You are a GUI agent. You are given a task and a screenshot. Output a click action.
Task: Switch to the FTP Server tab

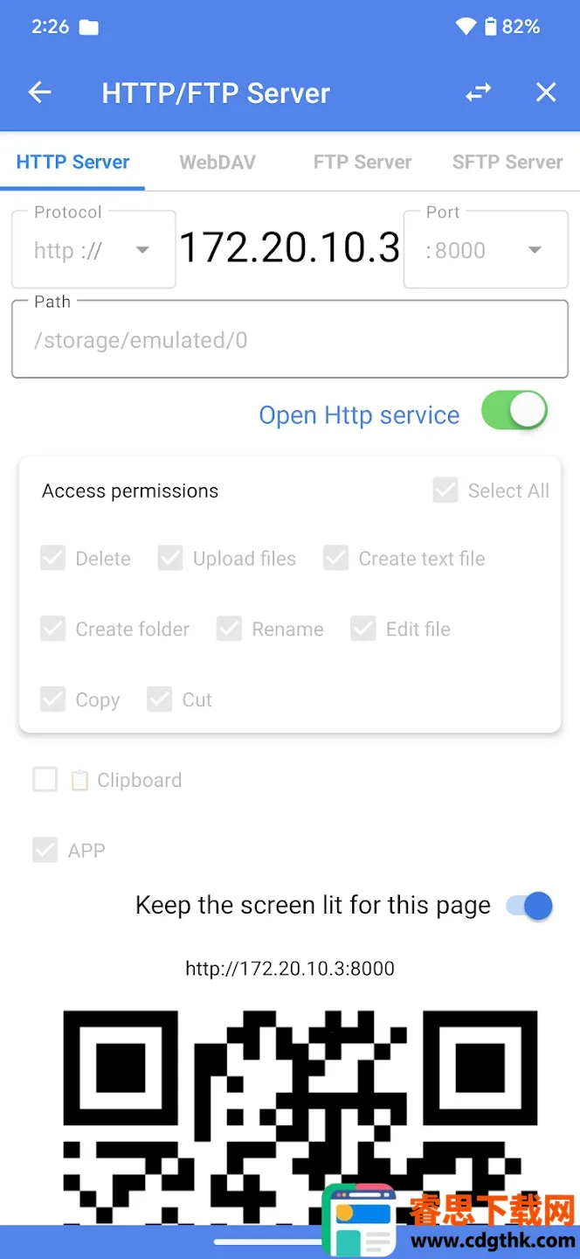362,162
